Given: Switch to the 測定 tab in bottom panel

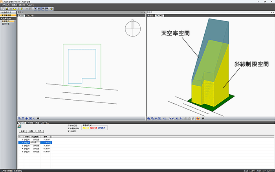Looking at the screenshot, I should coord(37,123).
